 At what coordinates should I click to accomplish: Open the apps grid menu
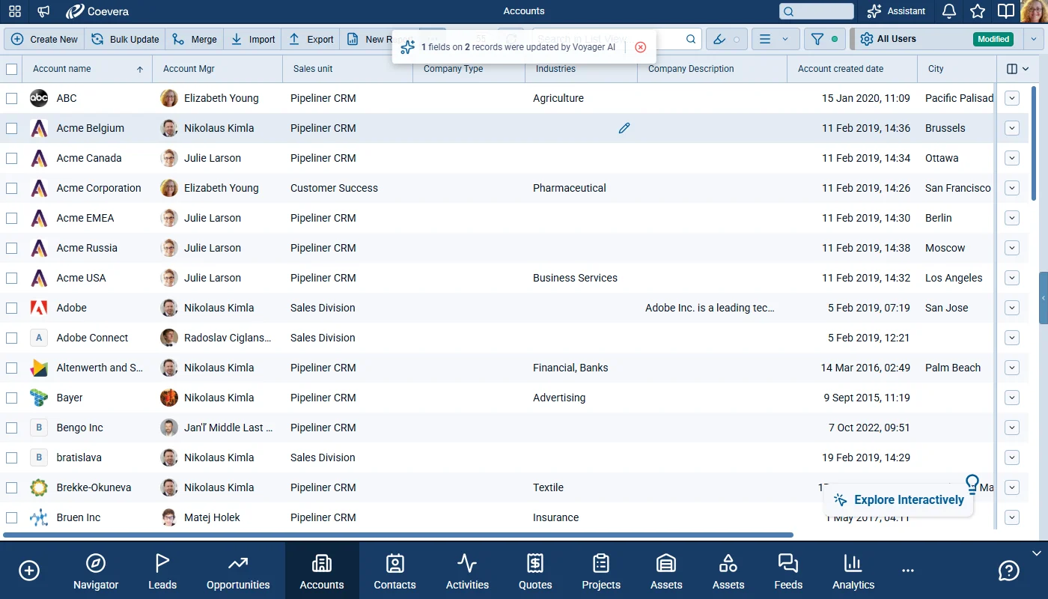(15, 11)
